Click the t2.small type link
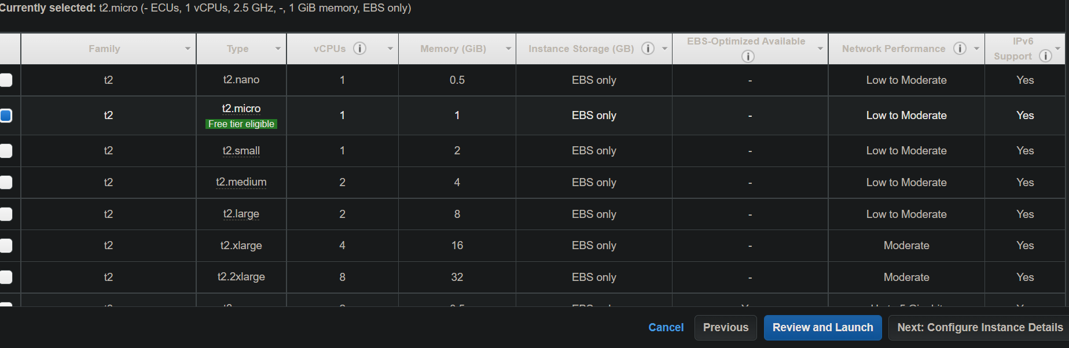 [241, 150]
